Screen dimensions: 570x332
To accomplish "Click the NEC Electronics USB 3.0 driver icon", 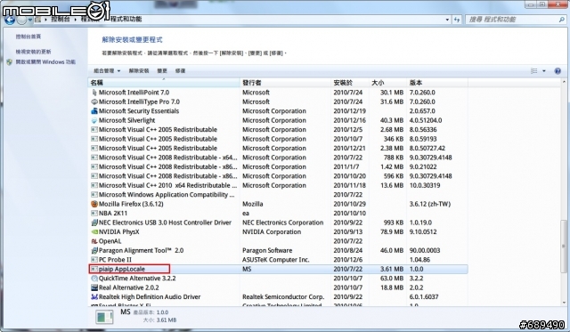I will (x=94, y=223).
